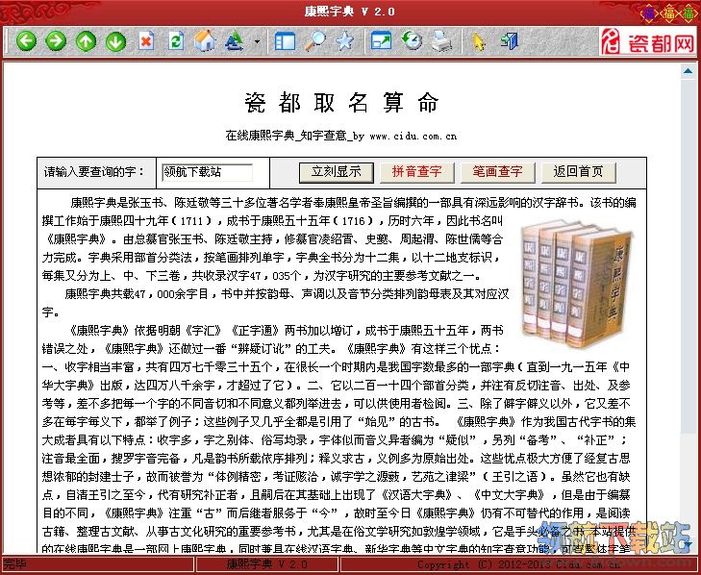Go to the home page icon
This screenshot has height=575, width=701.
205,41
